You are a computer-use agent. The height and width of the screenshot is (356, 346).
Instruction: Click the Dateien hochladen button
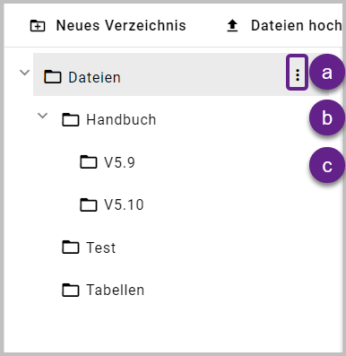[x=284, y=26]
